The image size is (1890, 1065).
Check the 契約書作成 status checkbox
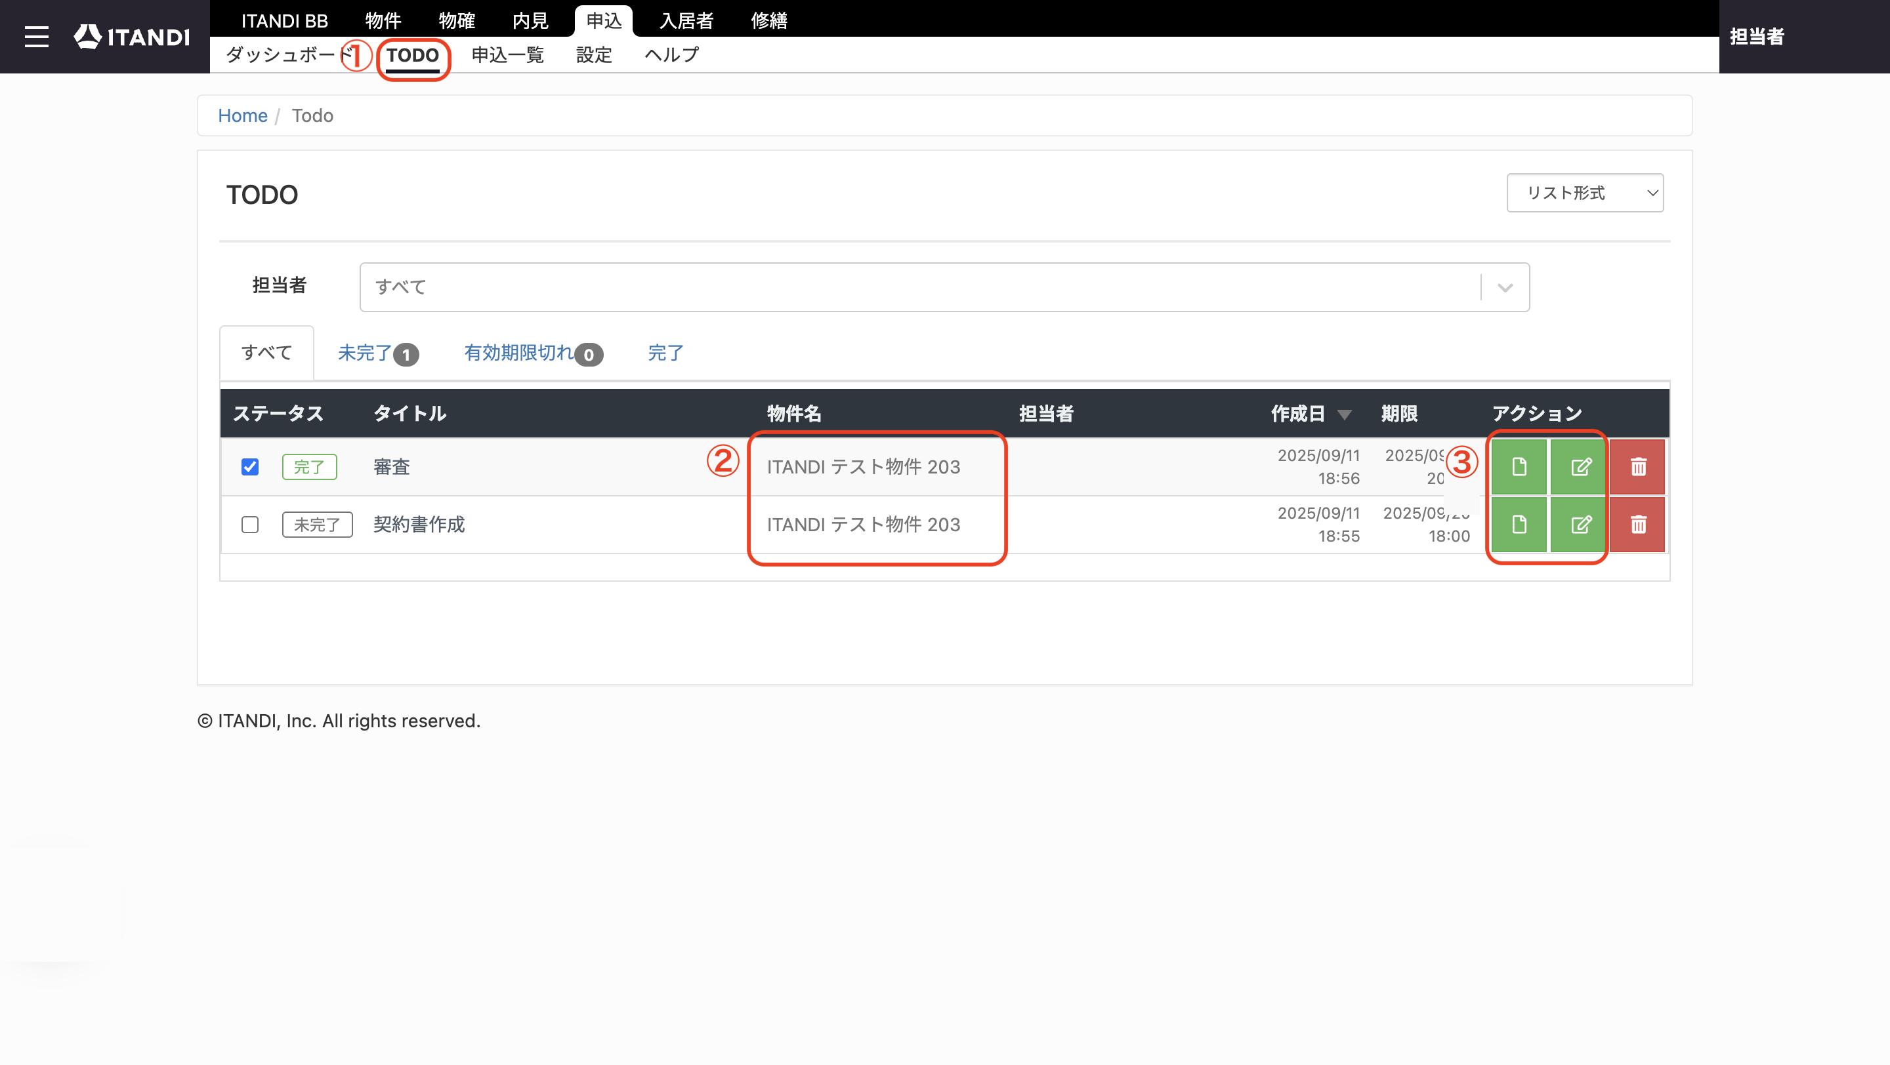[250, 525]
